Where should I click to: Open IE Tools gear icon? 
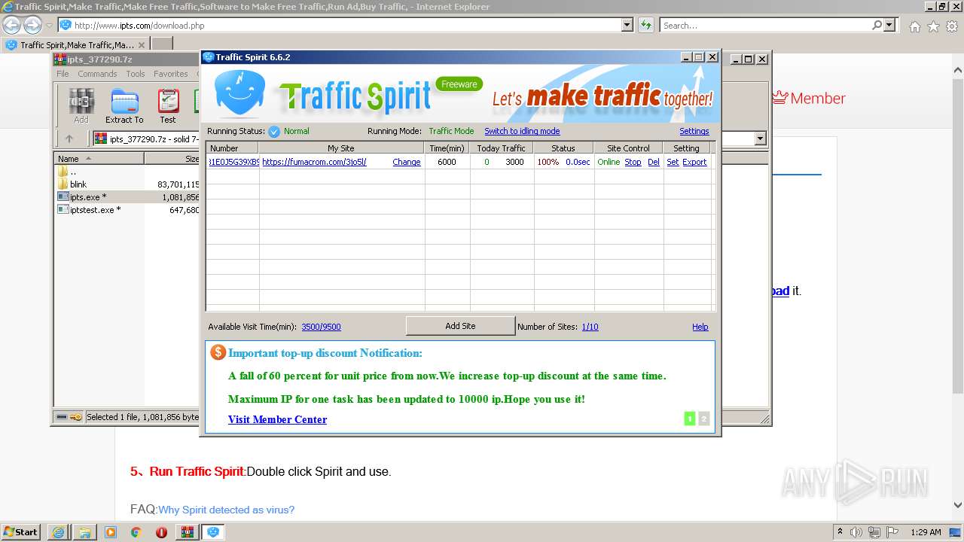click(952, 26)
